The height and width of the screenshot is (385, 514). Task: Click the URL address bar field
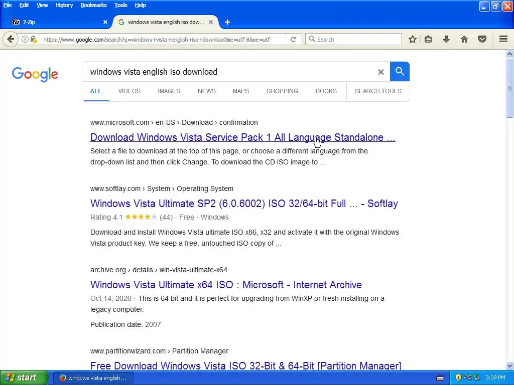[161, 39]
